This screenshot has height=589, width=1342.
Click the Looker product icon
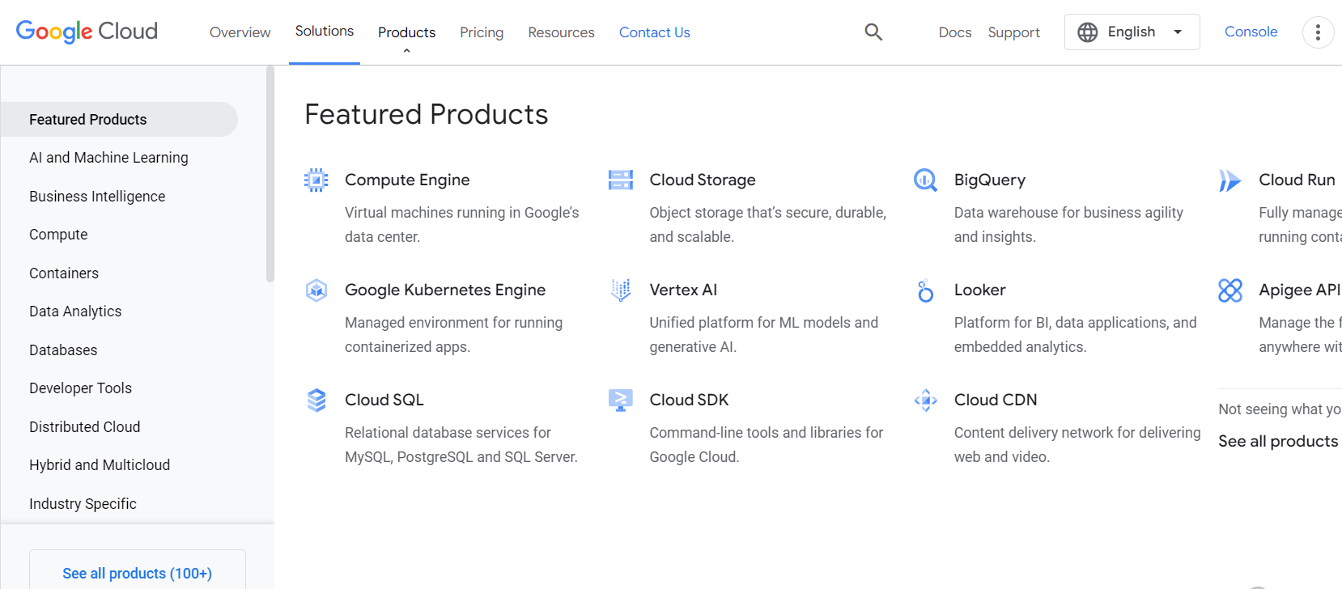tap(925, 290)
